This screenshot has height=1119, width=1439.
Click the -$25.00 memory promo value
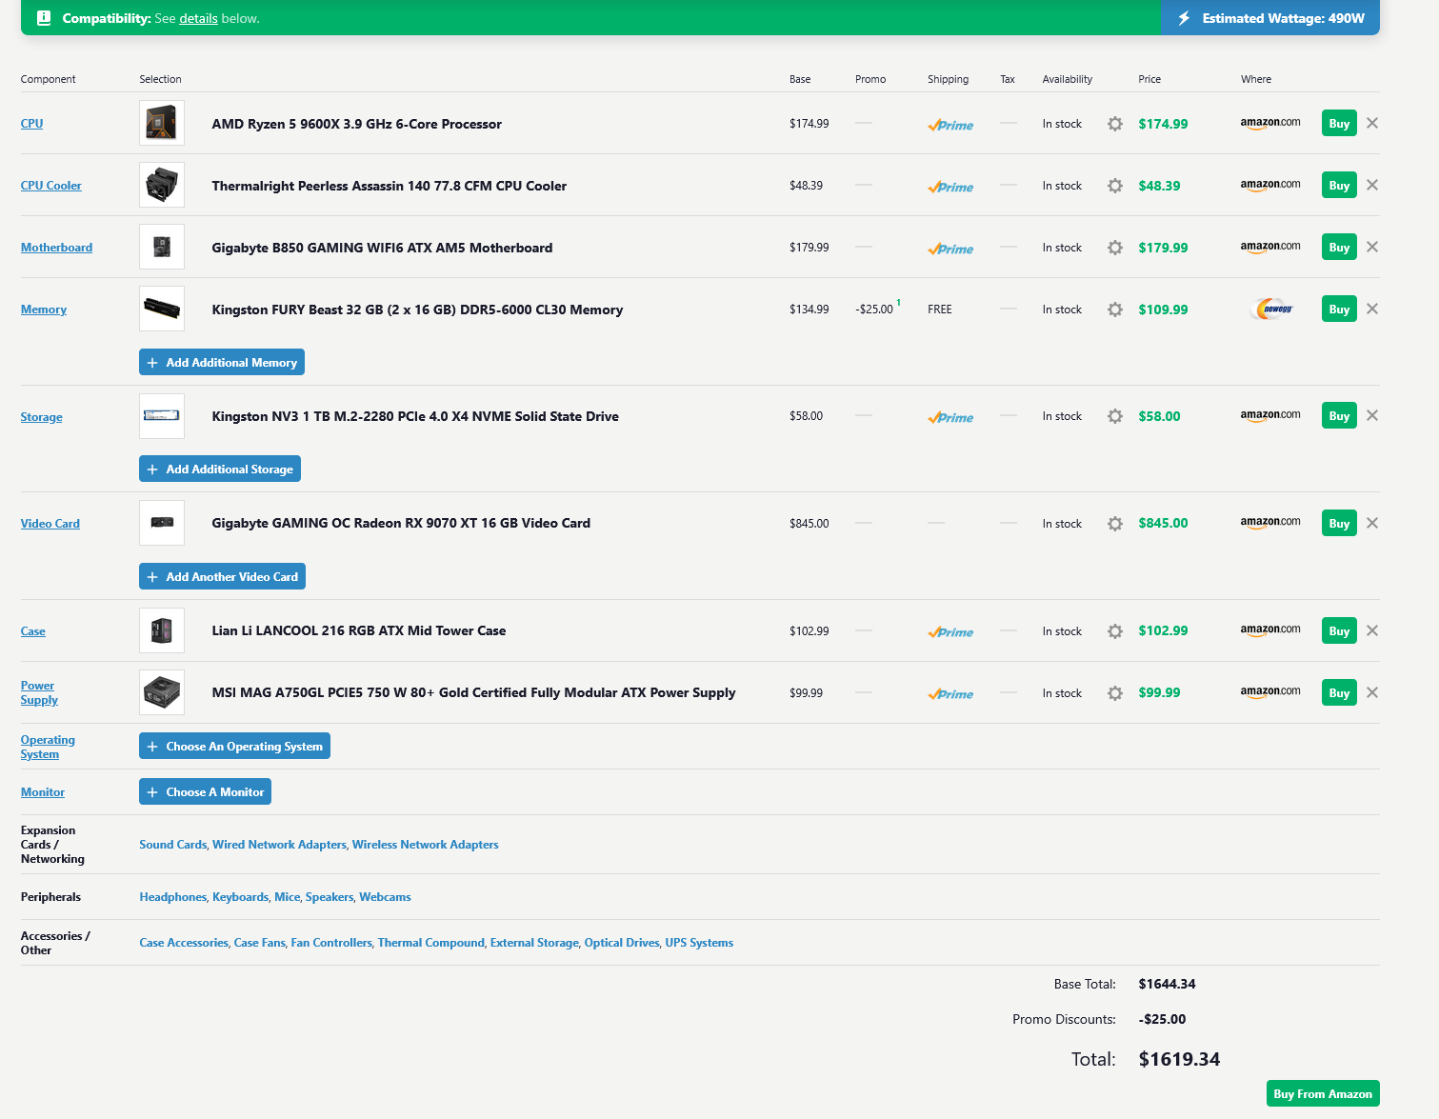[x=874, y=310]
